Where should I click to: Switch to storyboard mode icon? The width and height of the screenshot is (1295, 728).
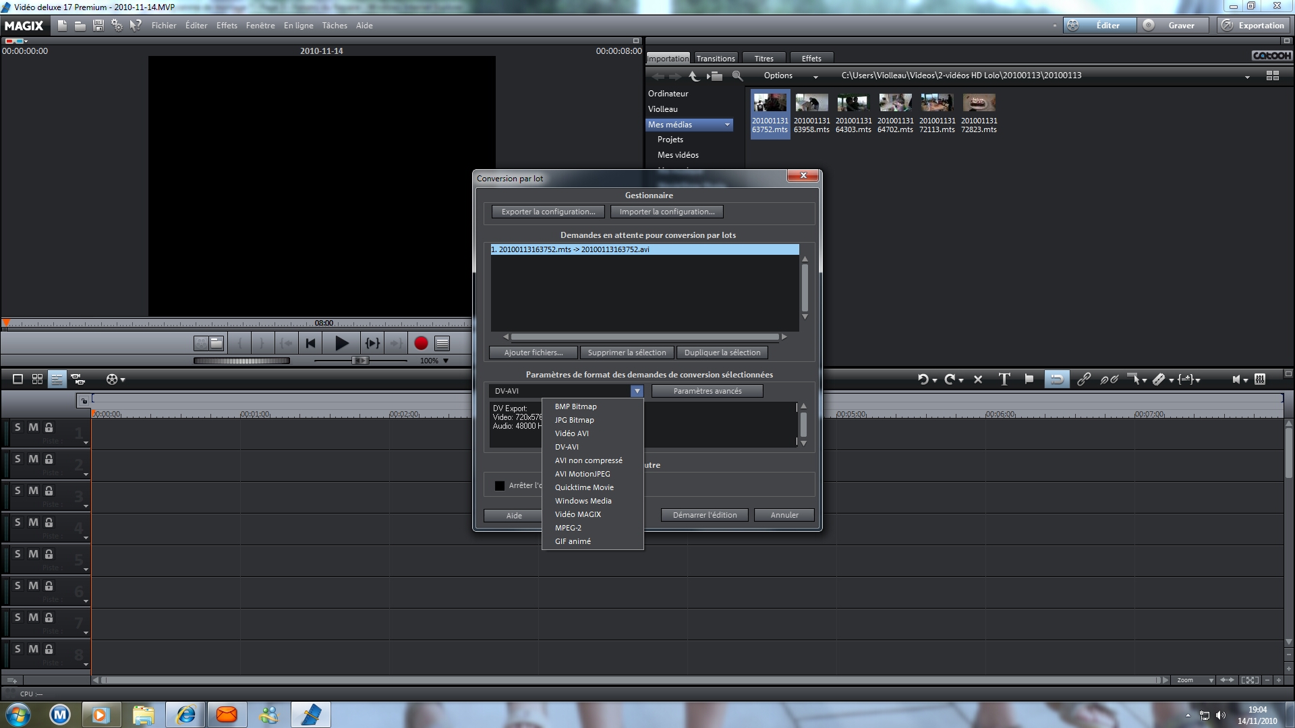18,380
